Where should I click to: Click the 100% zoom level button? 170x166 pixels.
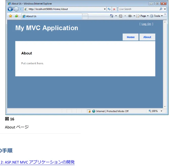click(x=153, y=111)
